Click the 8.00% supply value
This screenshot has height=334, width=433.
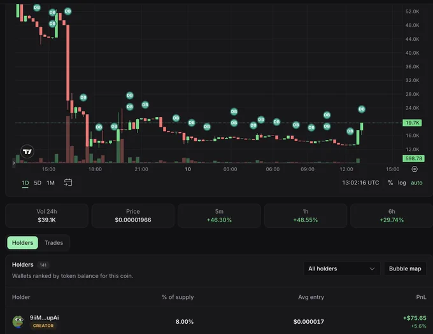(x=185, y=321)
